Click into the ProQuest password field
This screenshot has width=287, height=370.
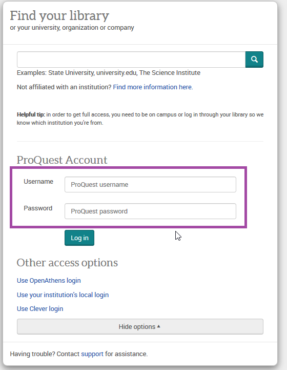tap(150, 211)
